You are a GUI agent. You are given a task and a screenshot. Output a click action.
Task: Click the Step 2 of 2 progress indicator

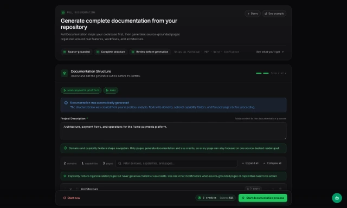(x=271, y=73)
